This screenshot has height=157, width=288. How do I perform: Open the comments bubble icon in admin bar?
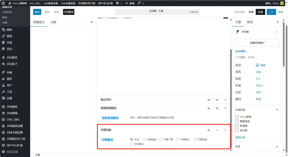(117, 3)
